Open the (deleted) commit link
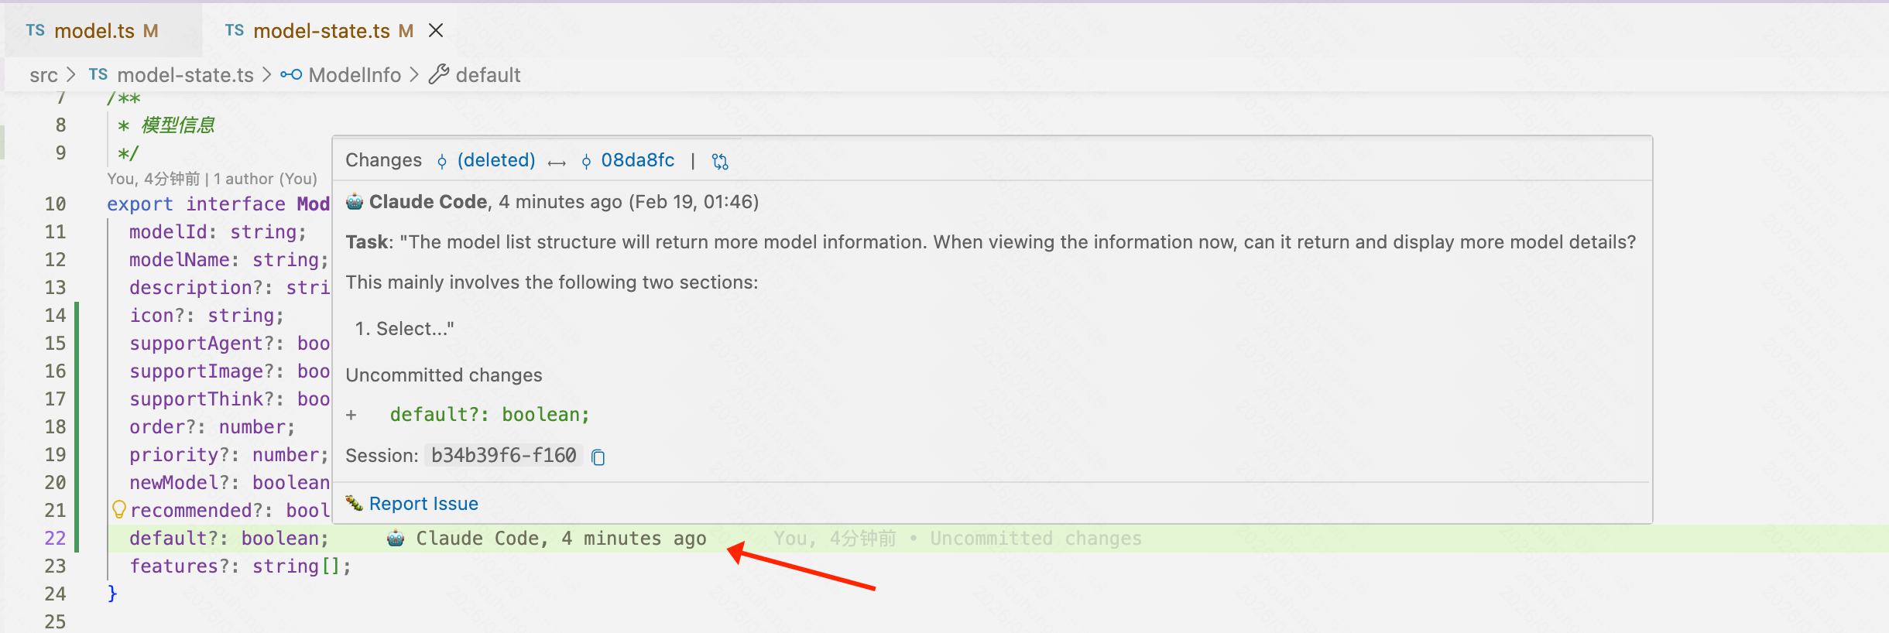Screen dimensions: 1889x633 496,160
